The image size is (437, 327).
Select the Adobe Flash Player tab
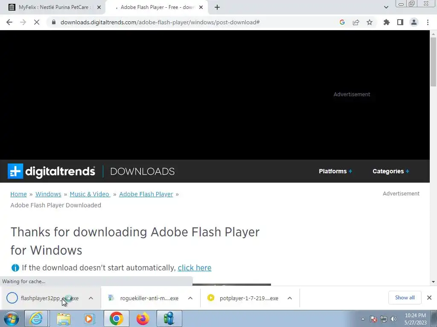[157, 7]
